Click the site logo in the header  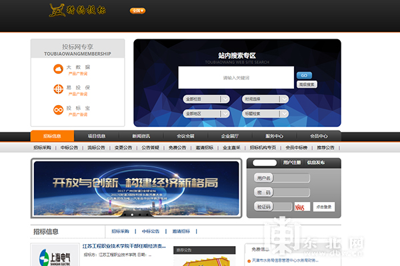(x=77, y=10)
